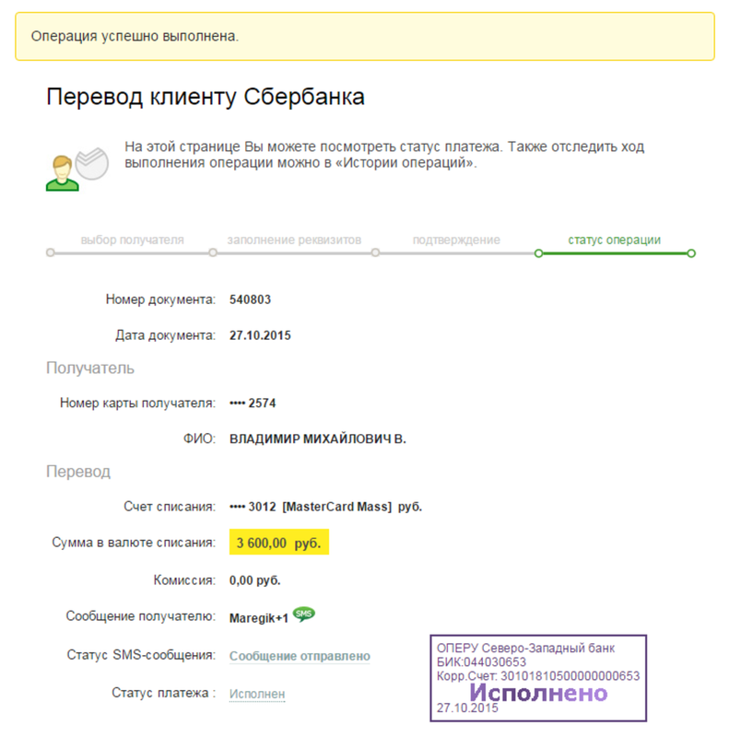
Task: Click recipient card number ending 2574
Action: click(x=253, y=403)
